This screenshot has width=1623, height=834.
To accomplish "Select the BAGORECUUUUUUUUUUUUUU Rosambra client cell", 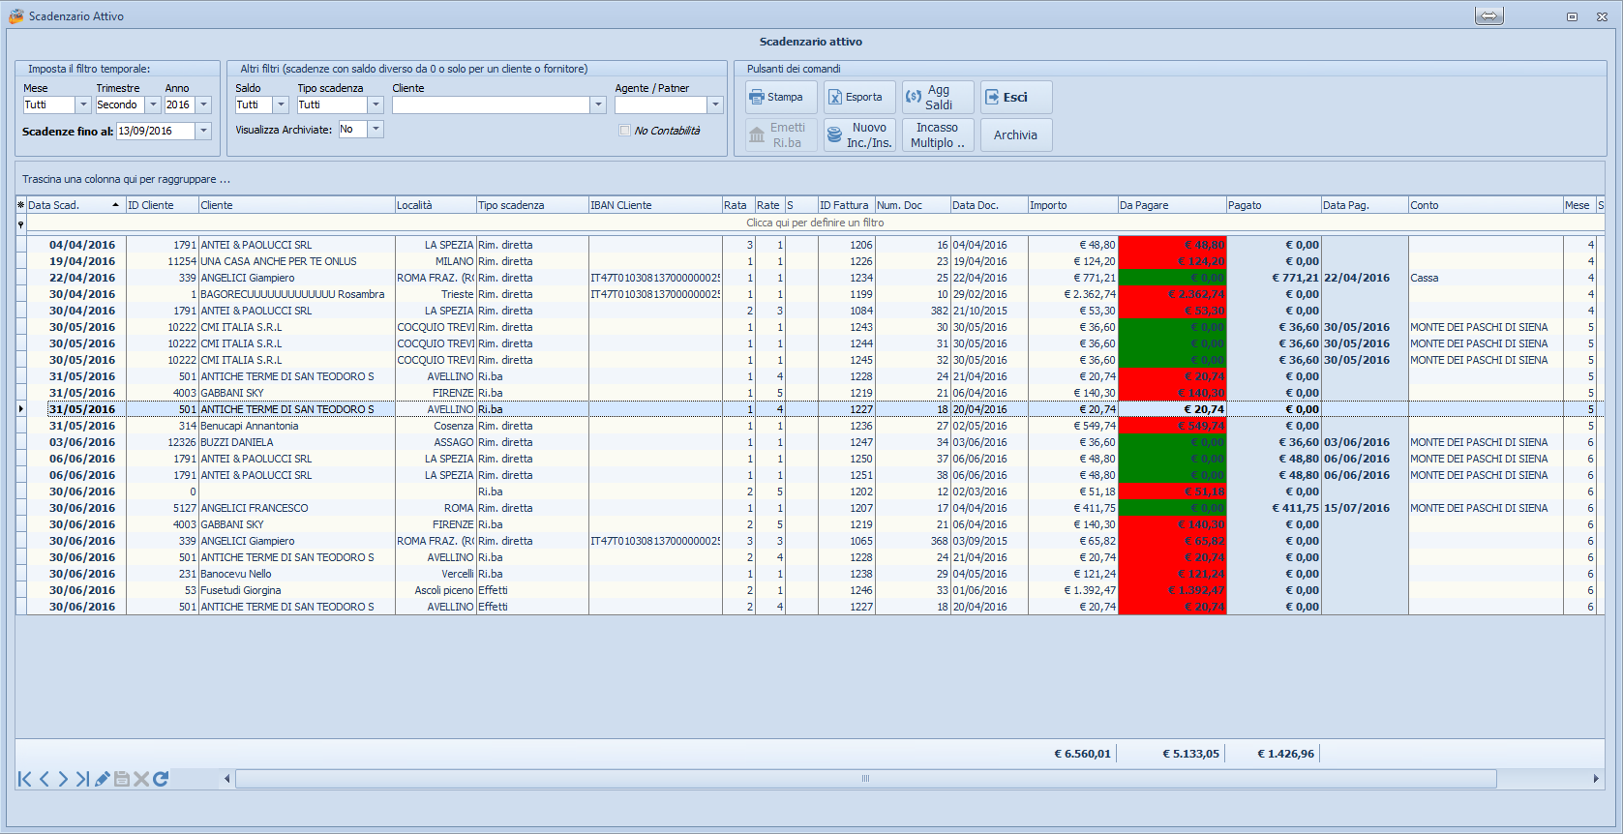I will pos(297,294).
